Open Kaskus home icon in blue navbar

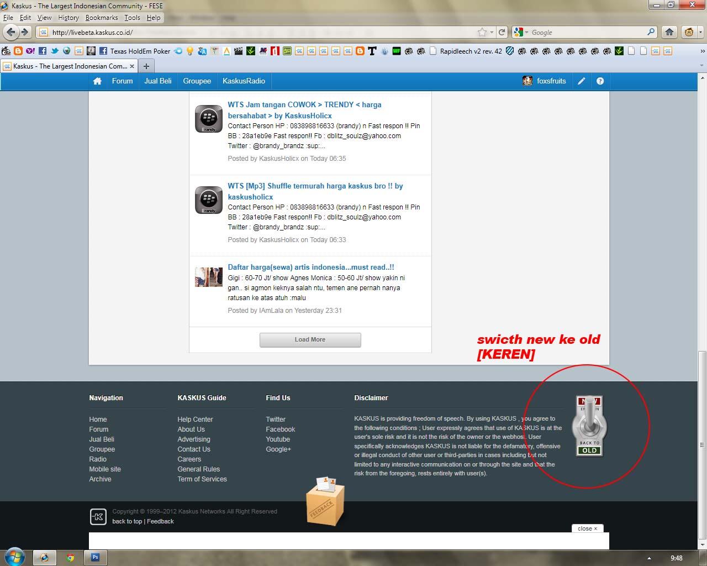[x=97, y=81]
